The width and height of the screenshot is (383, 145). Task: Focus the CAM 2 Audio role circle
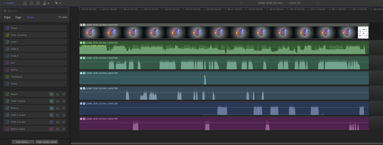click(64, 115)
